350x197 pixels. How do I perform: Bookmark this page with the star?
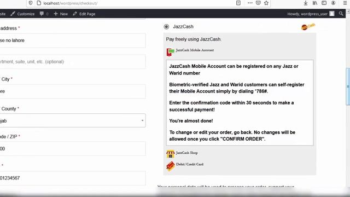coord(266,3)
